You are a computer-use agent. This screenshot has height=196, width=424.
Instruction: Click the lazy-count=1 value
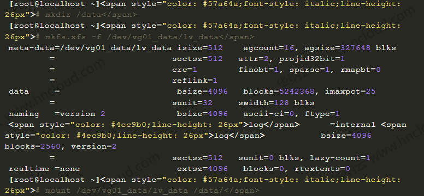tap(340, 158)
